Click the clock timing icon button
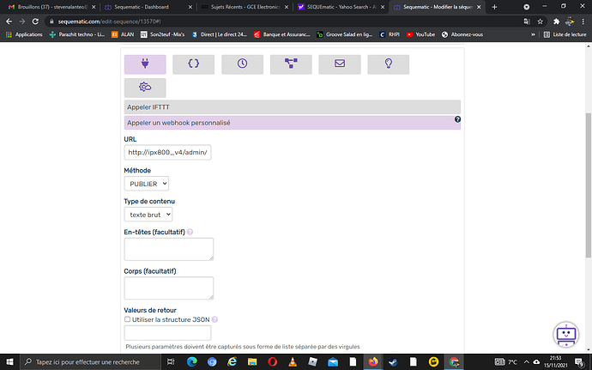Image resolution: width=592 pixels, height=370 pixels. [242, 64]
